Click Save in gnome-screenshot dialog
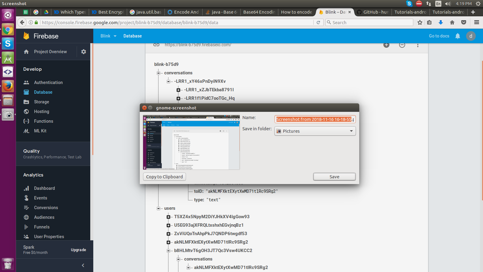Image resolution: width=483 pixels, height=272 pixels. 334,177
